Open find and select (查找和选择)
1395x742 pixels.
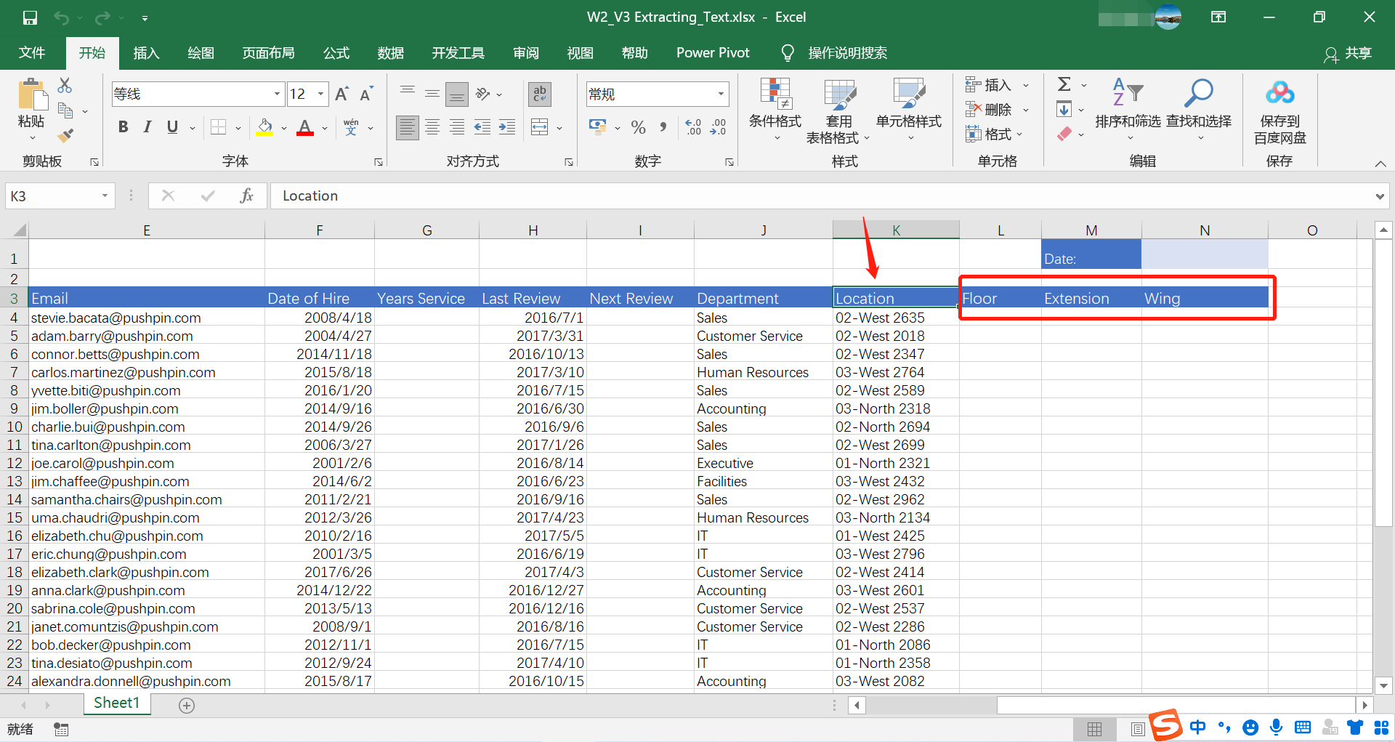click(x=1199, y=110)
